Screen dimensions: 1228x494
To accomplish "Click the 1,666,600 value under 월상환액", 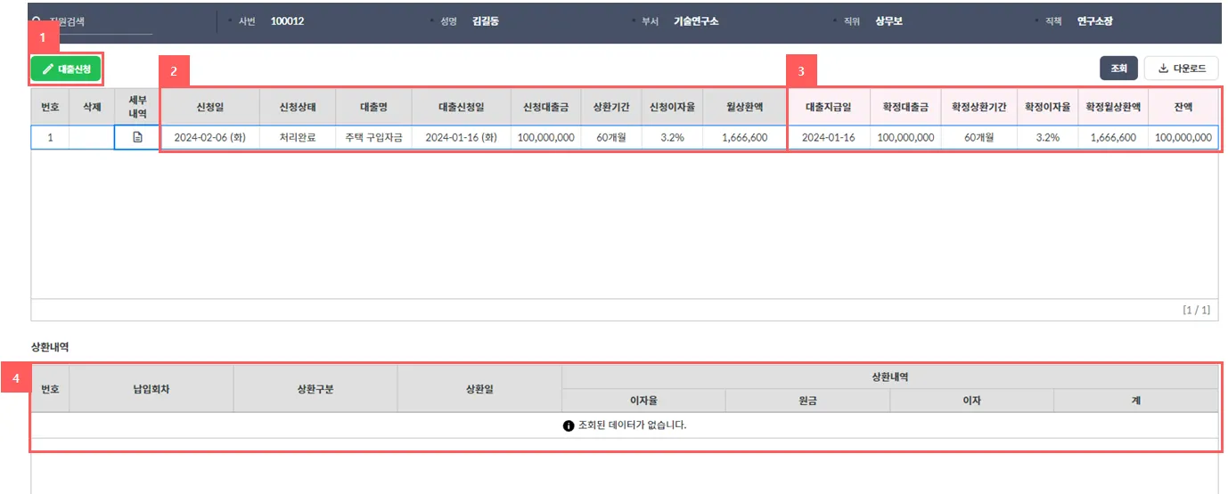I will pos(745,138).
